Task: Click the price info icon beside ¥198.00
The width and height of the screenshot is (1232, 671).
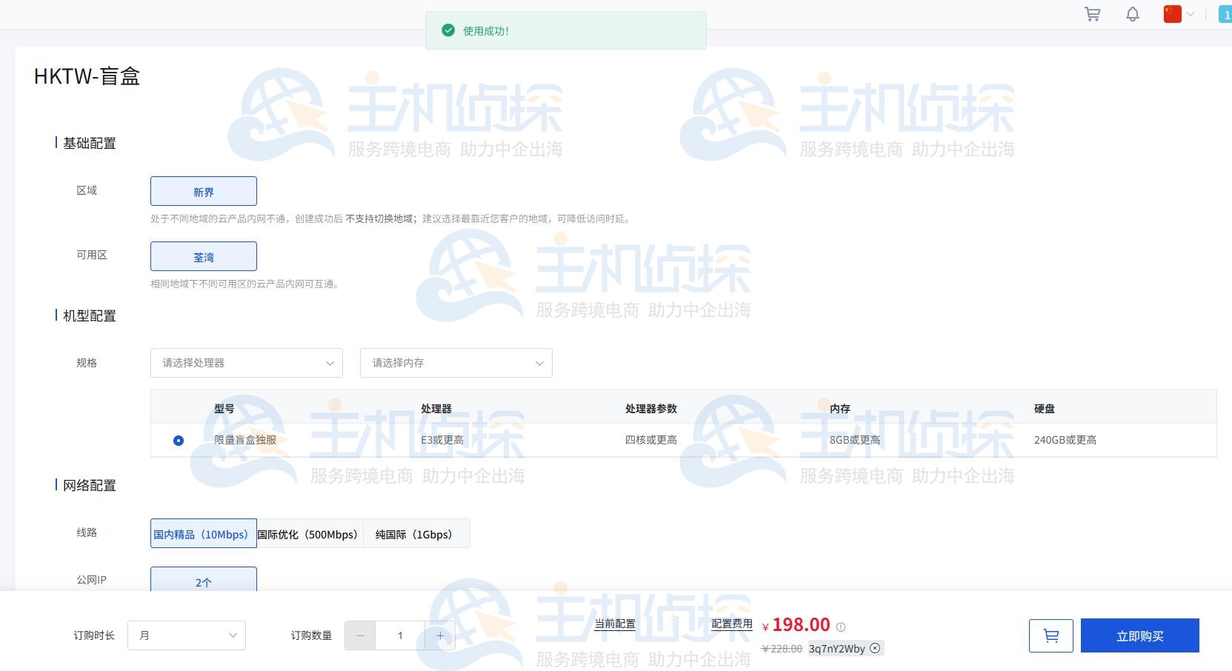Action: coord(841,626)
